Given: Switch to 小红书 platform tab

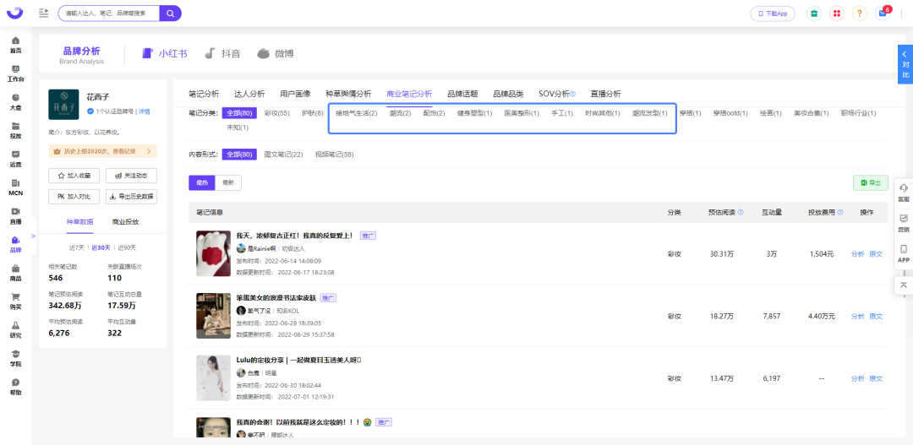Looking at the screenshot, I should (x=166, y=53).
